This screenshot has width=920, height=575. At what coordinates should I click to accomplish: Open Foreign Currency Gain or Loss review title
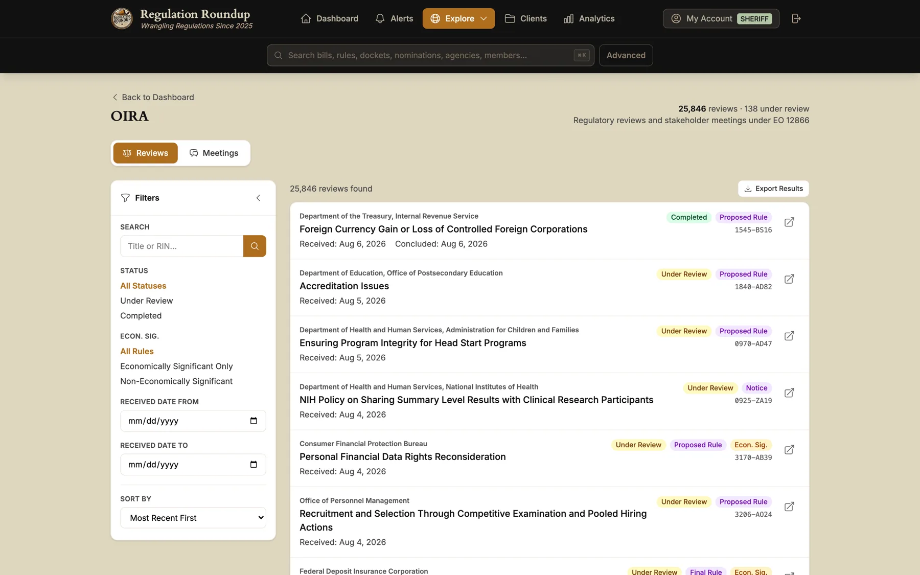444,229
